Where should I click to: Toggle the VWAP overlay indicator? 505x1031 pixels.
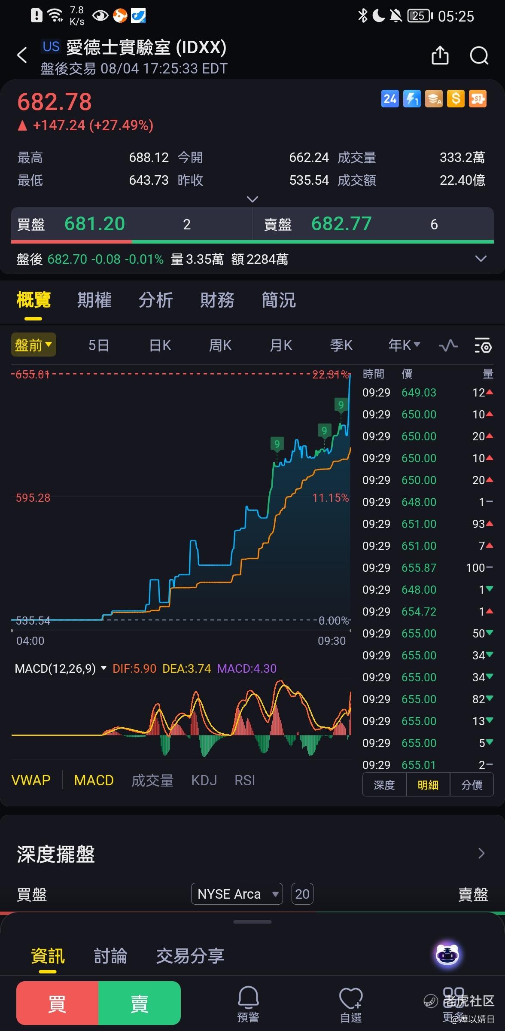pos(31,780)
